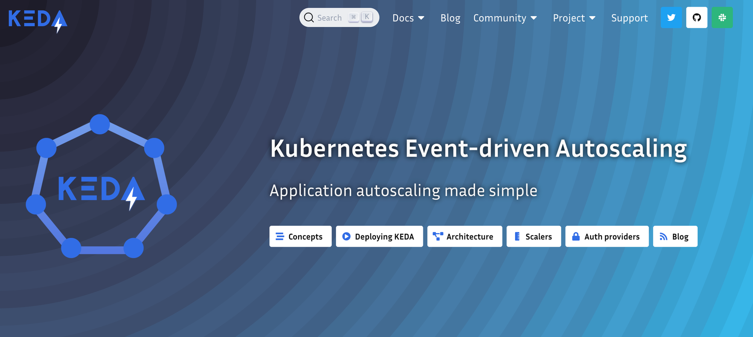This screenshot has height=337, width=753.
Task: Open Blog in the navigation bar
Action: (x=450, y=18)
